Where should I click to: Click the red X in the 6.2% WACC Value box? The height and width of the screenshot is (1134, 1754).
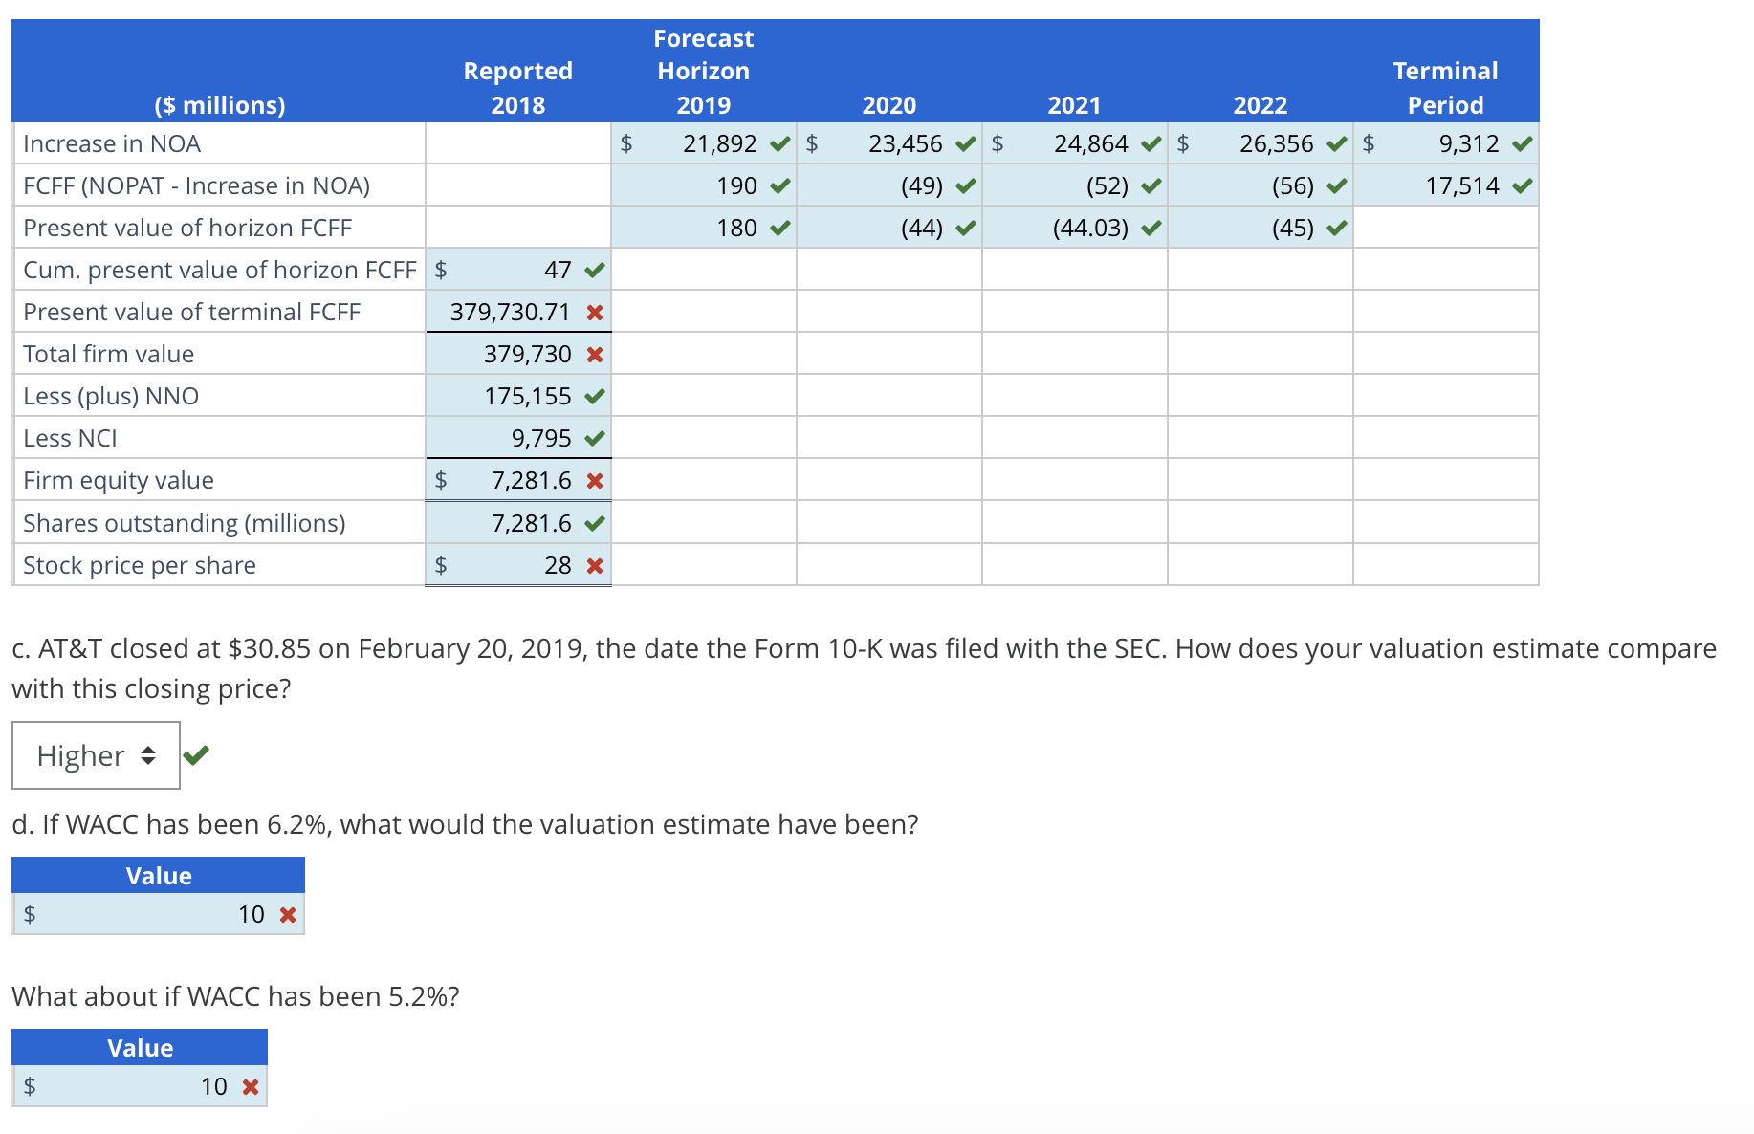tap(286, 914)
